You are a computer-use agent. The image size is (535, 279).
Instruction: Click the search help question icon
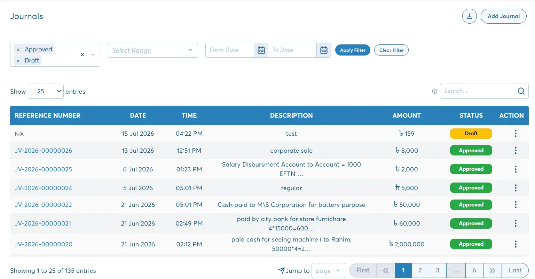point(434,91)
